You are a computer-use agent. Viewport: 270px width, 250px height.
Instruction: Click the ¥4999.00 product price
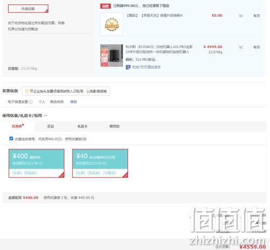click(213, 47)
